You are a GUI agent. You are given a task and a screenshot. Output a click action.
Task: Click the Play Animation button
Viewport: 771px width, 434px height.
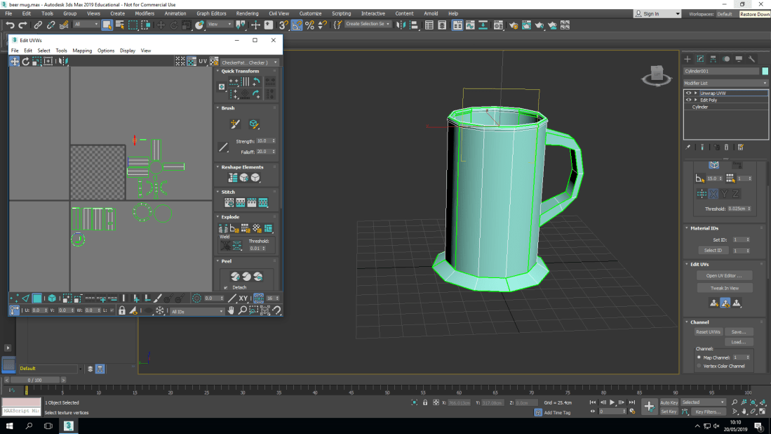(x=612, y=402)
